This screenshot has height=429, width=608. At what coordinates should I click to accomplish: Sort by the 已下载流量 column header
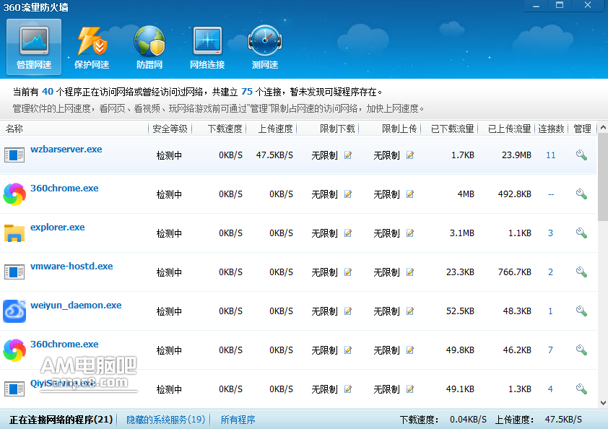pyautogui.click(x=453, y=129)
